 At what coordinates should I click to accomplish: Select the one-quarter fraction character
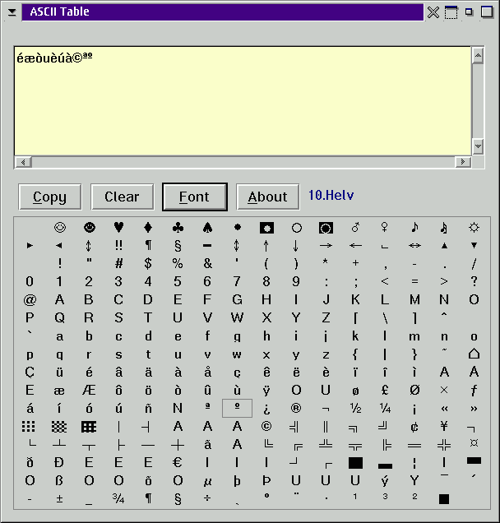385,408
